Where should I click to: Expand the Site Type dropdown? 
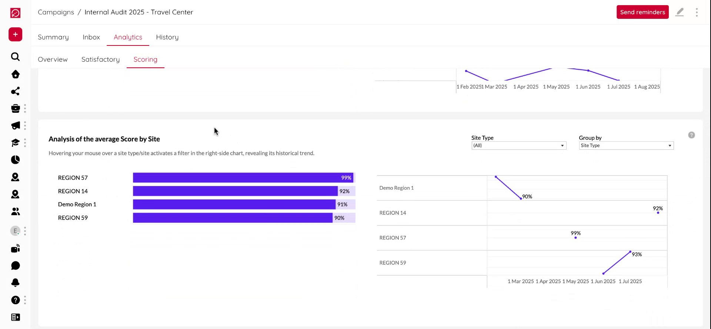[x=518, y=146]
